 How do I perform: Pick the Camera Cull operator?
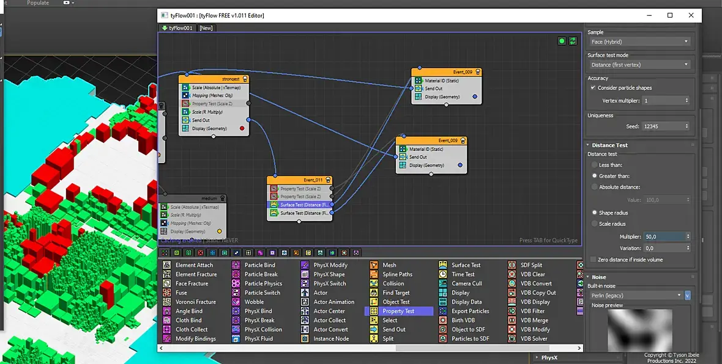(461, 283)
